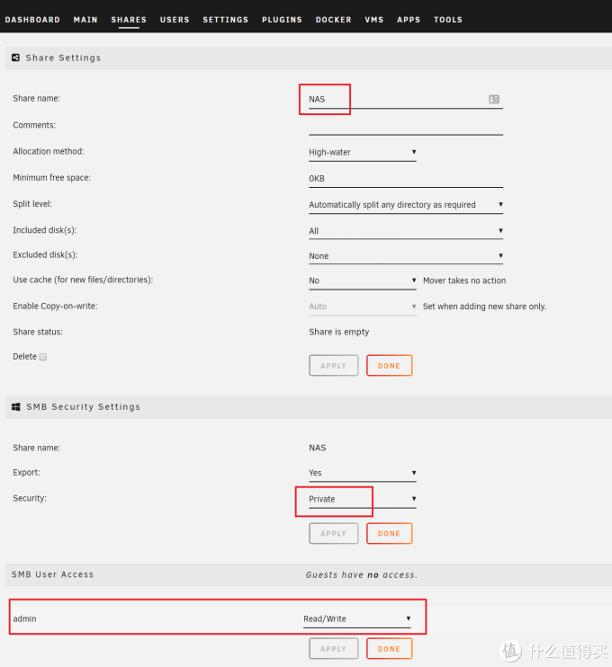The width and height of the screenshot is (612, 667).
Task: Go to the Dashboard tab
Action: (32, 20)
